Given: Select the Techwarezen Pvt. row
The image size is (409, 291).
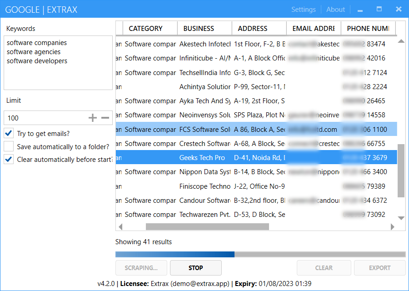Looking at the screenshot, I should [x=256, y=214].
